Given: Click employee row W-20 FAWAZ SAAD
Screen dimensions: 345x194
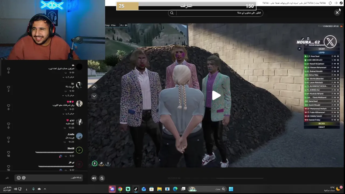Looking at the screenshot, I should tap(322, 116).
